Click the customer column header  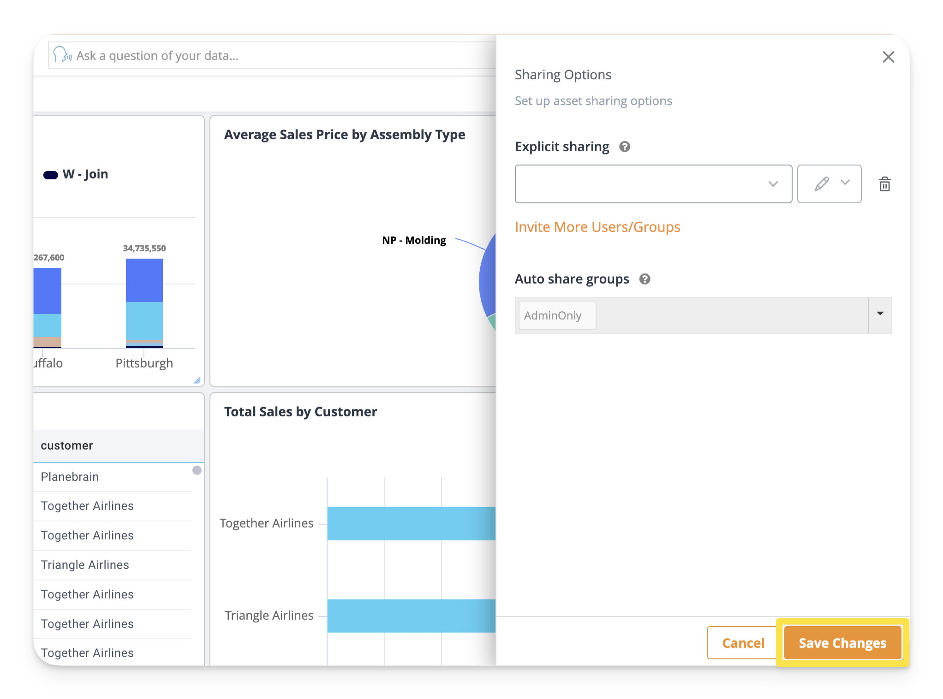(67, 445)
